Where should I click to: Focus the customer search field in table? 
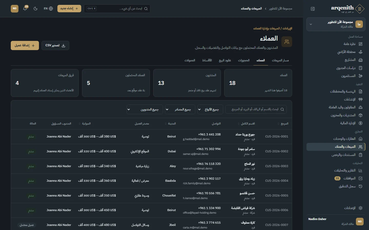[x=256, y=109]
